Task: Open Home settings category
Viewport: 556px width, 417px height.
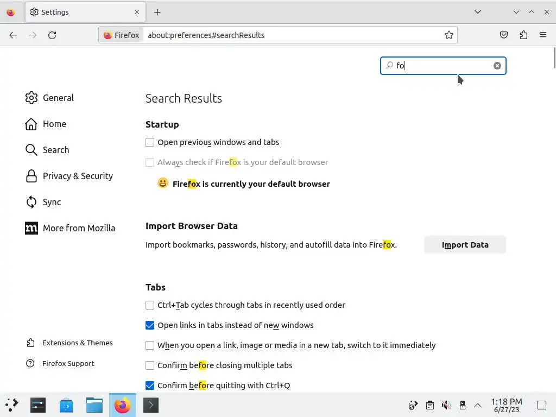Action: tap(46, 124)
